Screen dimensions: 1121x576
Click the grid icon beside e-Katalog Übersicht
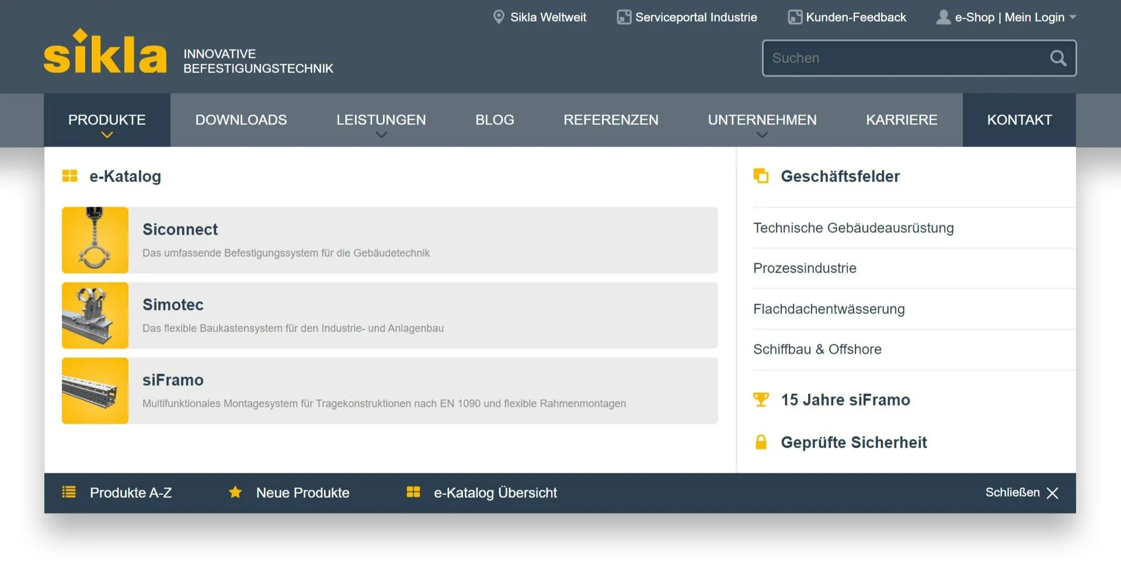[x=413, y=492]
